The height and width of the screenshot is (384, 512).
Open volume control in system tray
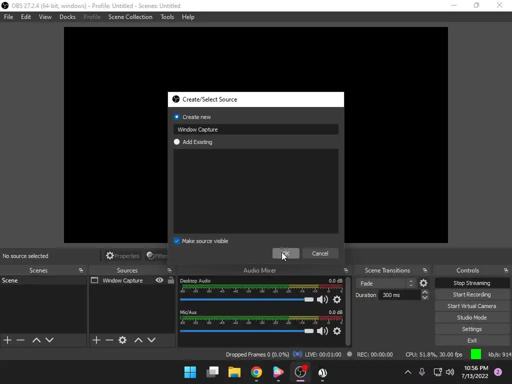[450, 372]
